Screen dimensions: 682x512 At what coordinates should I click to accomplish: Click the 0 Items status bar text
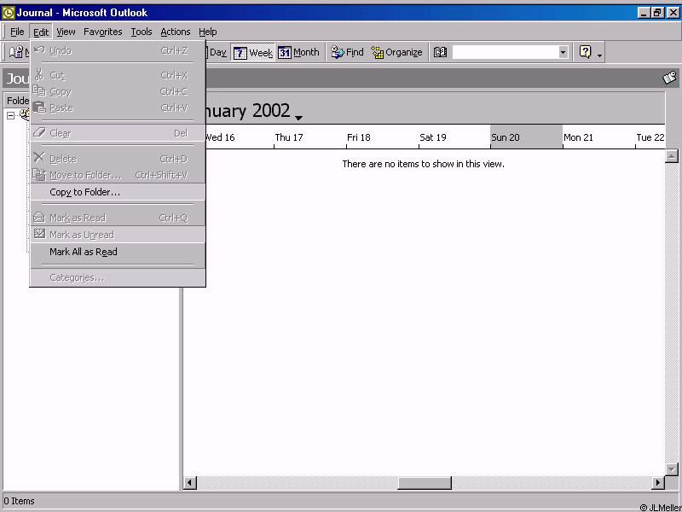(19, 501)
